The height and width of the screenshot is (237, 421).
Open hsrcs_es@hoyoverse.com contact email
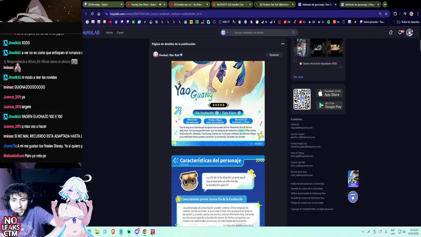tap(302, 166)
